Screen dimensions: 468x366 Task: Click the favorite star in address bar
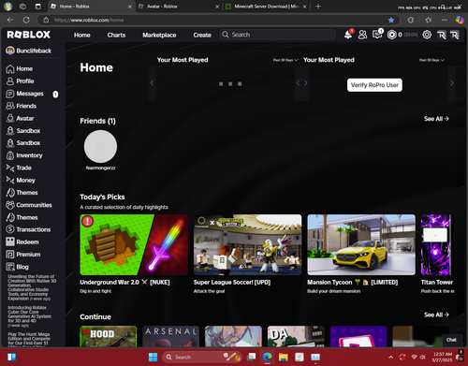click(391, 20)
